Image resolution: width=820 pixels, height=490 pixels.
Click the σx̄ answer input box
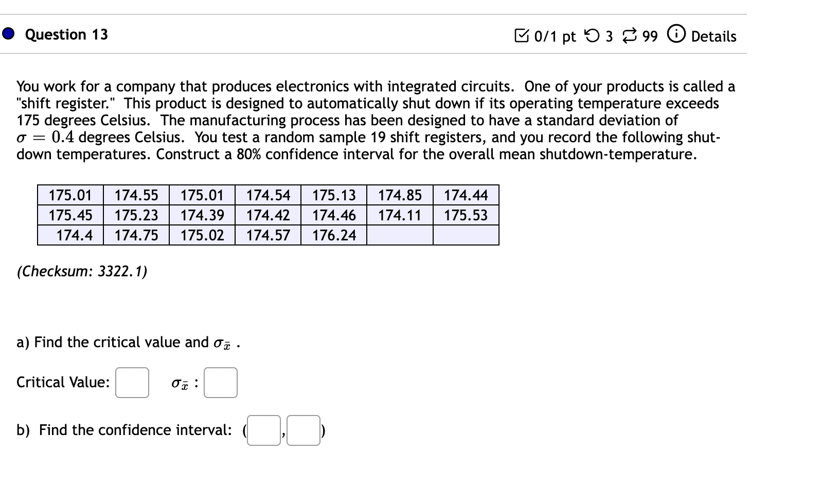pyautogui.click(x=220, y=382)
